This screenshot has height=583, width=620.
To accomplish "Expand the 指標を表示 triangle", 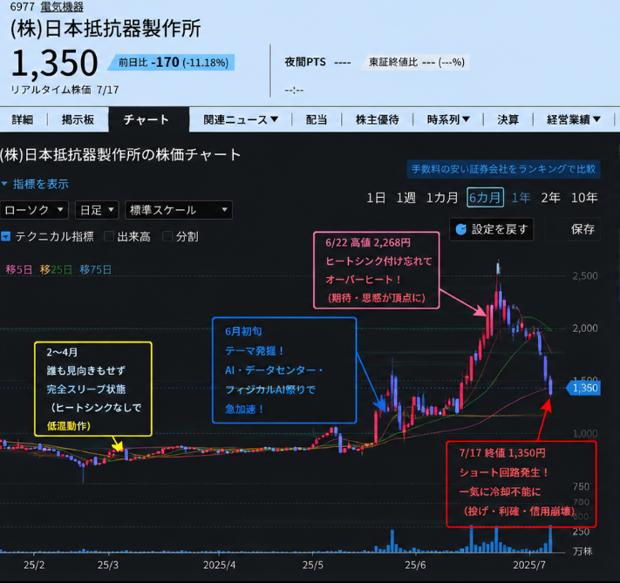I will [x=4, y=184].
